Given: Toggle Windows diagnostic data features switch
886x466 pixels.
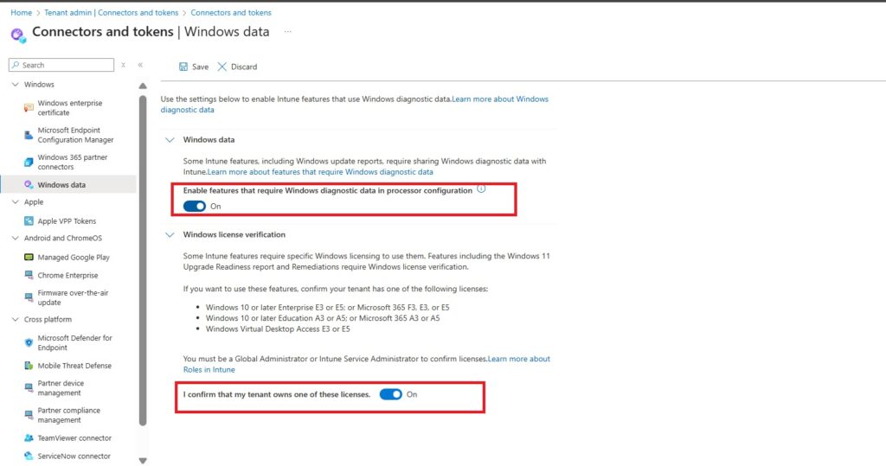Looking at the screenshot, I should (195, 206).
